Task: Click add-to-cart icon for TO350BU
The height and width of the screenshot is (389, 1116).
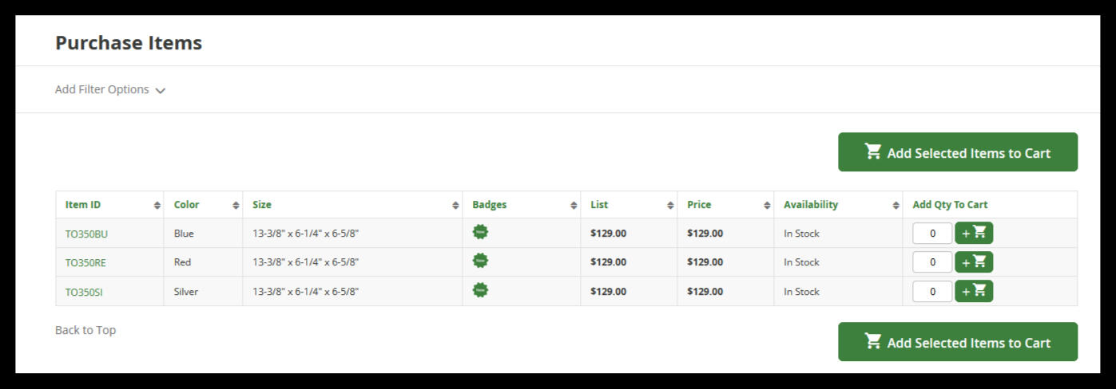Action: [974, 233]
